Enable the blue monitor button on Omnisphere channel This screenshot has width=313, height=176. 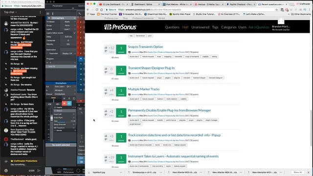tap(69, 103)
